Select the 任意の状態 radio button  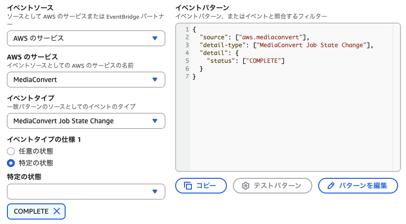[11, 151]
